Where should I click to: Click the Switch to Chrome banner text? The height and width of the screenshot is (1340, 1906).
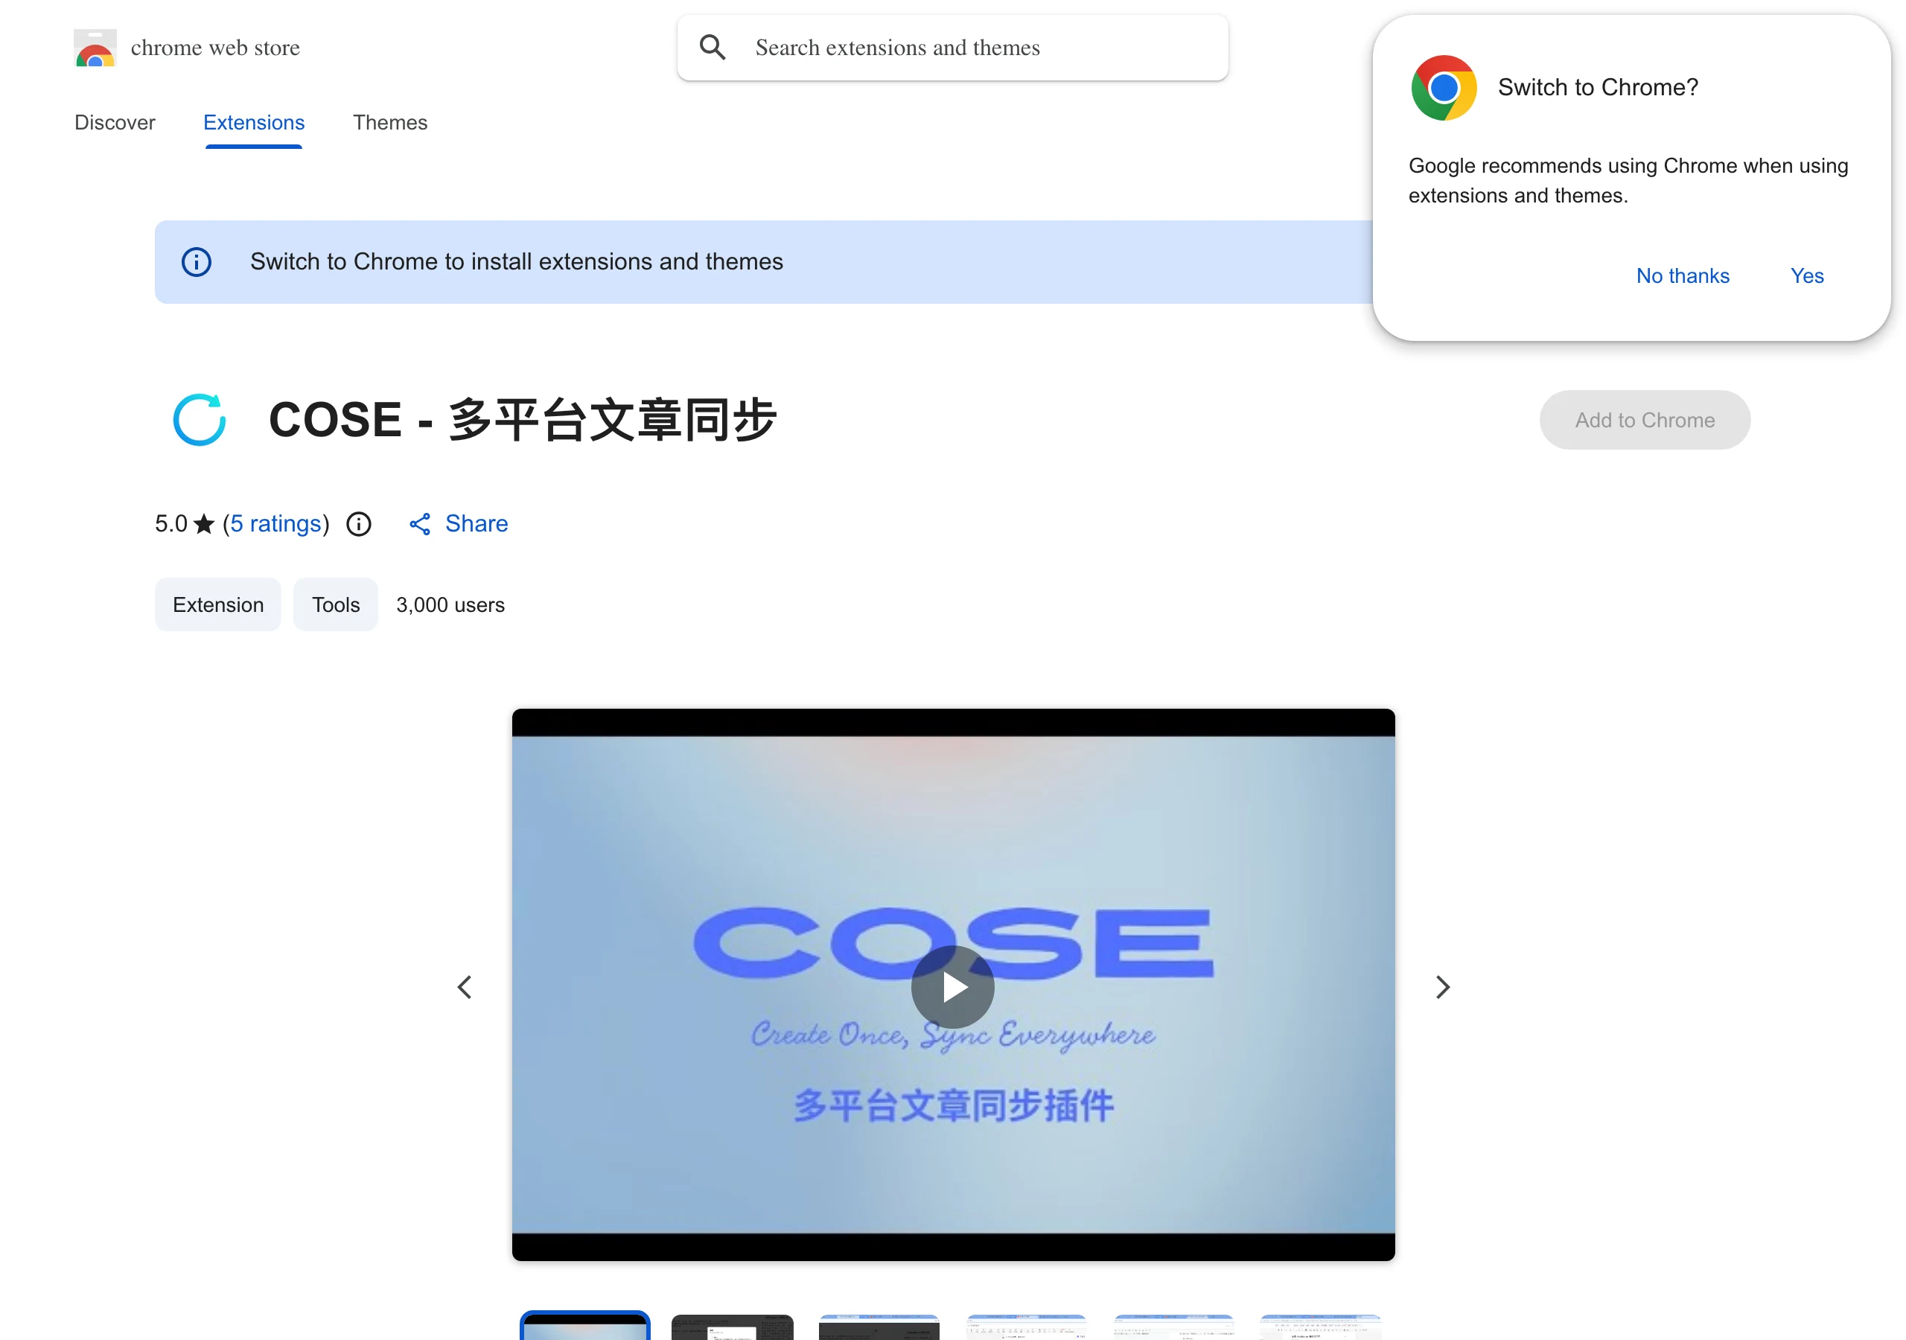tap(517, 261)
